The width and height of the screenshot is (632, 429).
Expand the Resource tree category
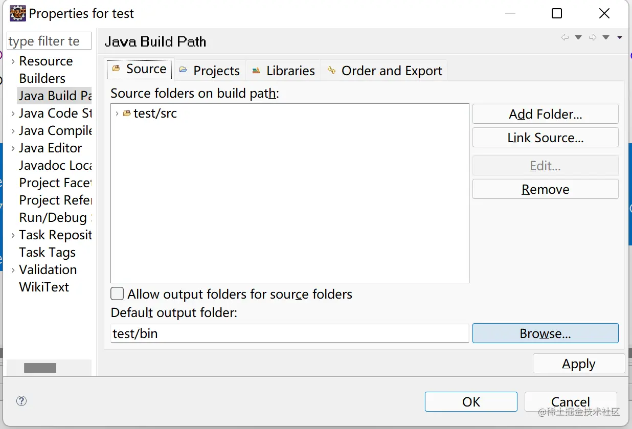tap(13, 61)
